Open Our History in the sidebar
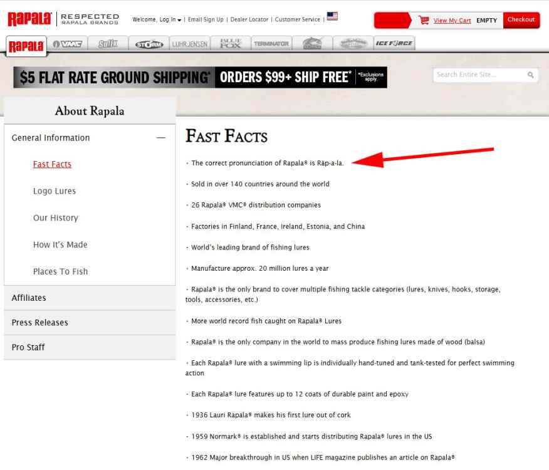Image resolution: width=549 pixels, height=470 pixels. coord(56,218)
